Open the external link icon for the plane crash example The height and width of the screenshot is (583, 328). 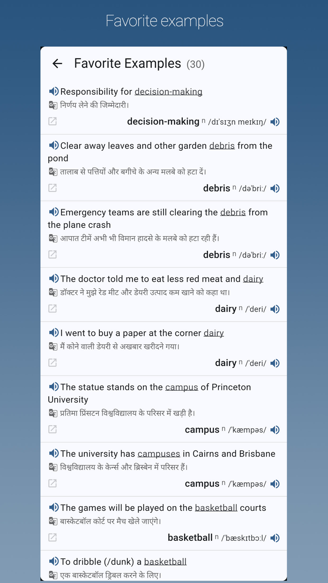point(52,254)
